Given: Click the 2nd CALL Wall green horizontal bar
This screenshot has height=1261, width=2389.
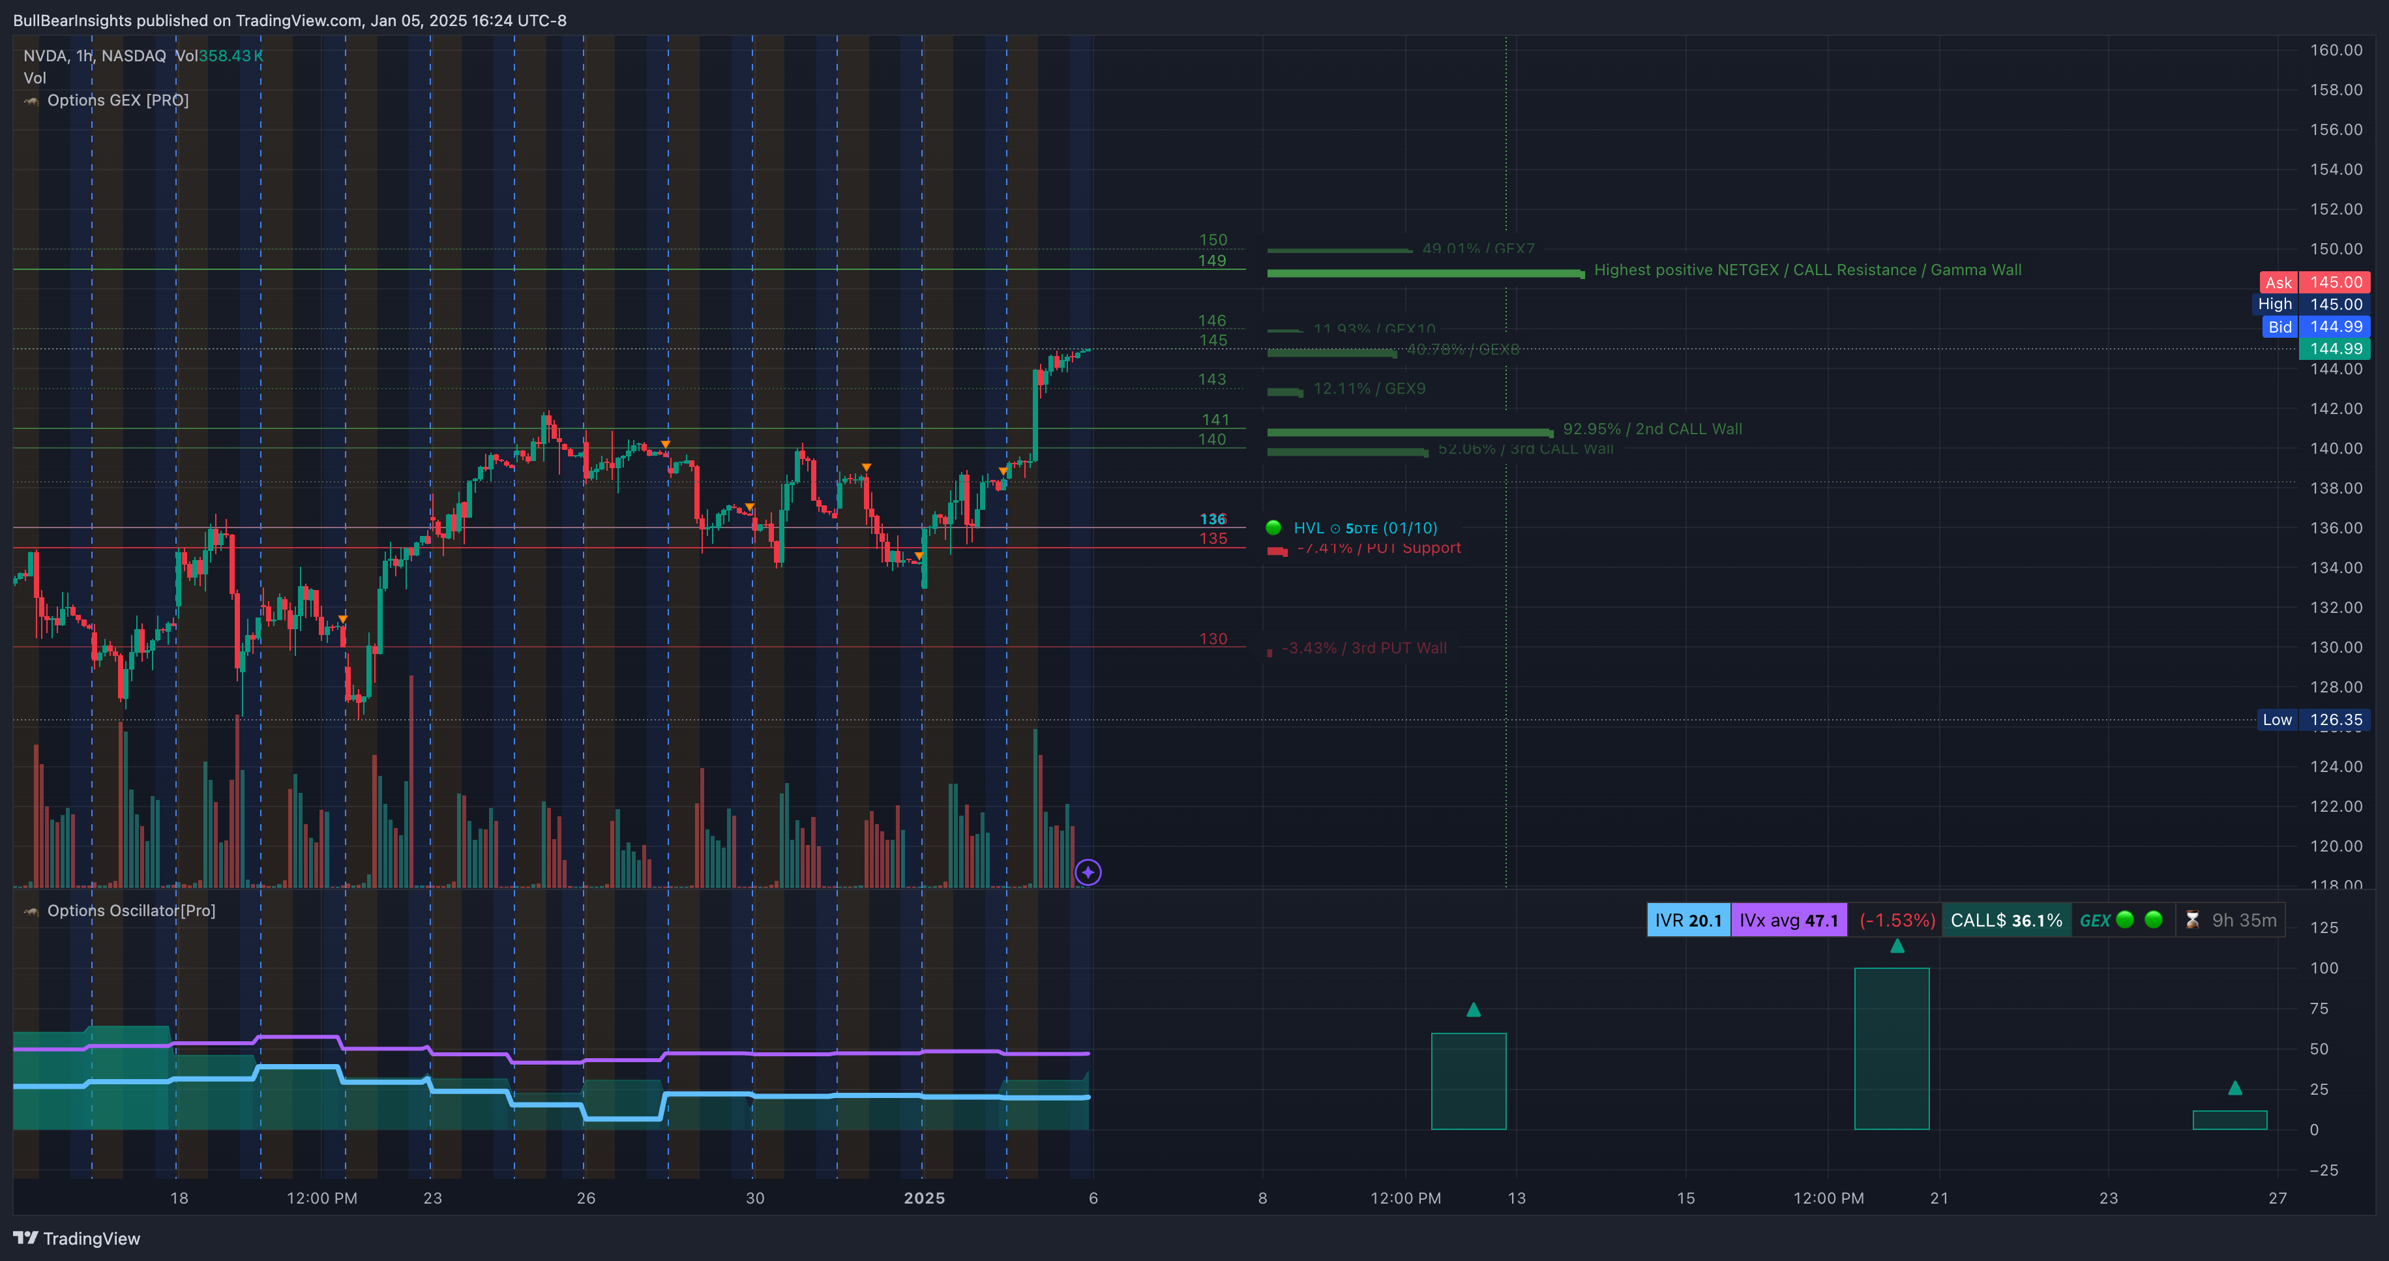Looking at the screenshot, I should [1410, 432].
